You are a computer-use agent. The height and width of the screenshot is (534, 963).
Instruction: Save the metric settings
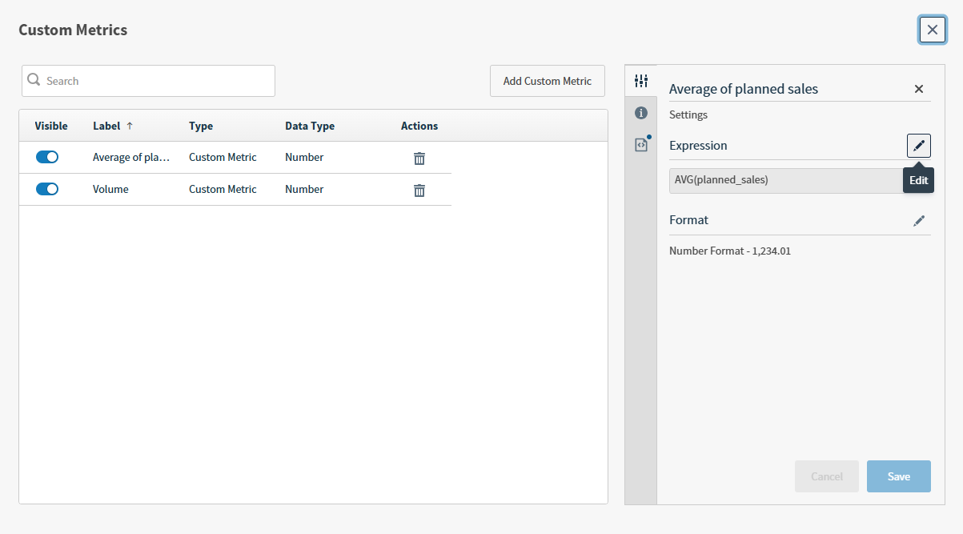[x=899, y=476]
